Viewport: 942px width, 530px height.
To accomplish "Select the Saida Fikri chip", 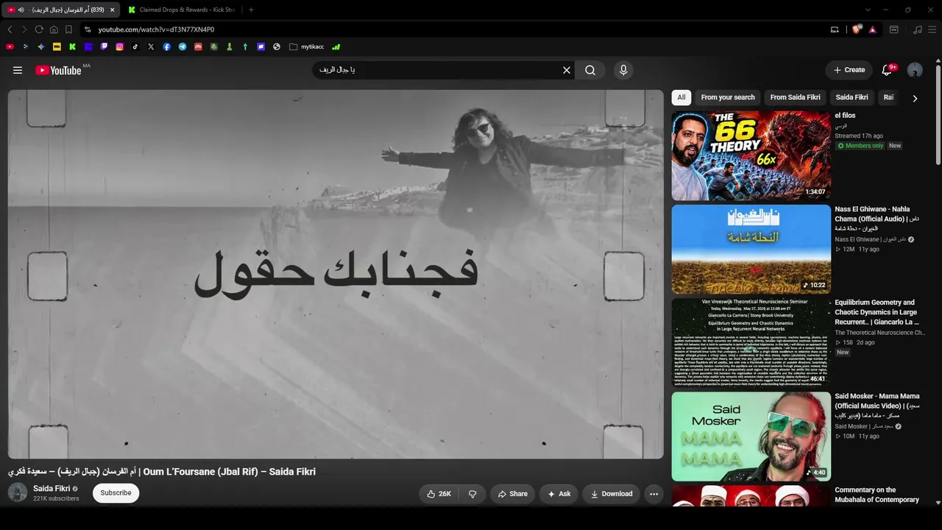I will [x=851, y=97].
